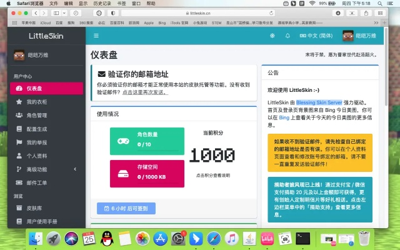
Task: Click the 1000 score number
Action: (212, 155)
